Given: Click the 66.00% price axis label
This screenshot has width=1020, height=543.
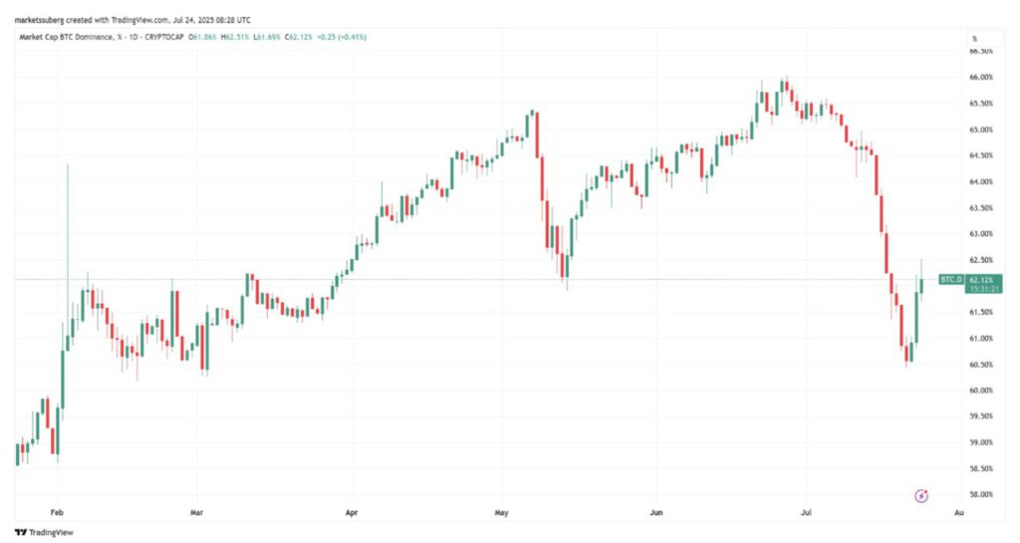Looking at the screenshot, I should pos(981,78).
